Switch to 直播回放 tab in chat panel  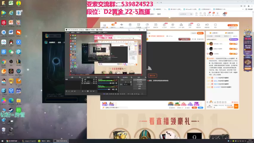230,33
